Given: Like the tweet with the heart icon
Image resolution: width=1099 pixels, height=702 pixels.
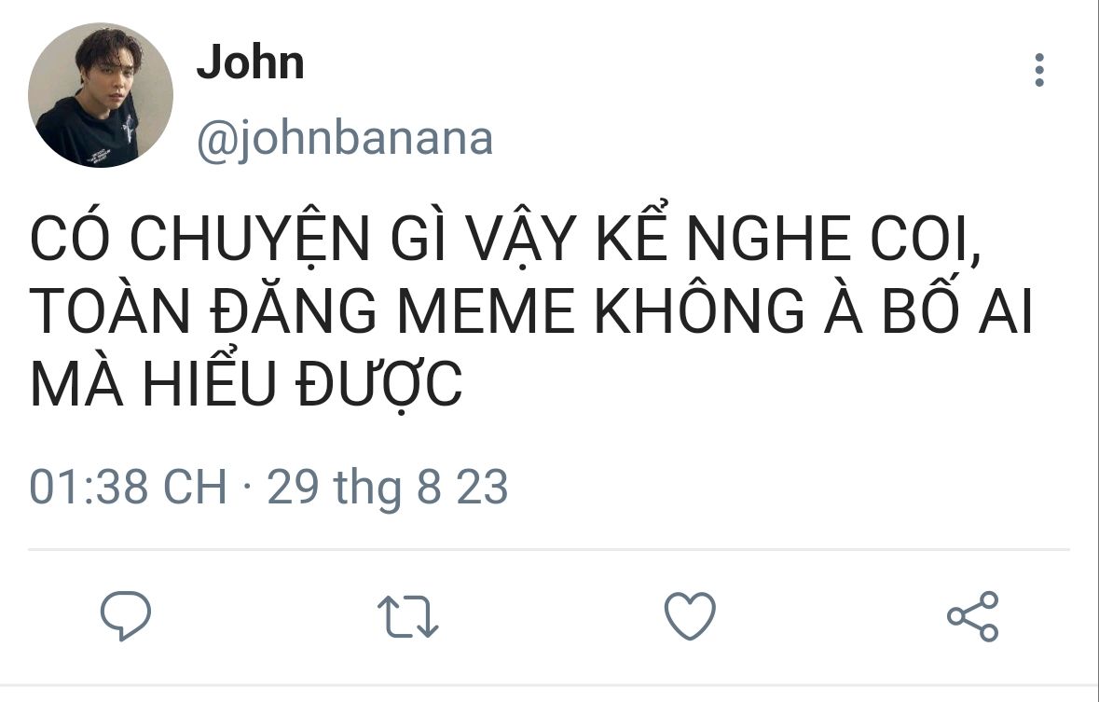Looking at the screenshot, I should coord(690,615).
